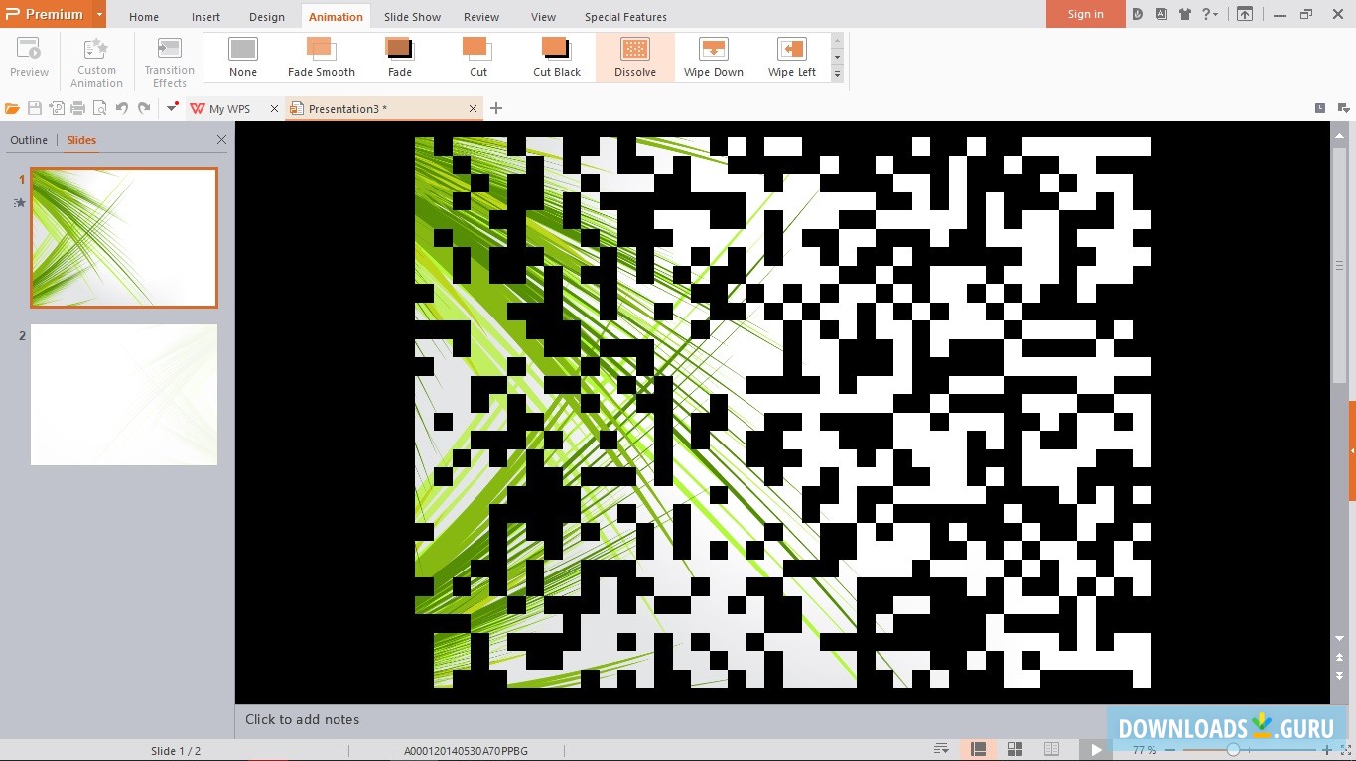Click the Premium button

point(46,14)
